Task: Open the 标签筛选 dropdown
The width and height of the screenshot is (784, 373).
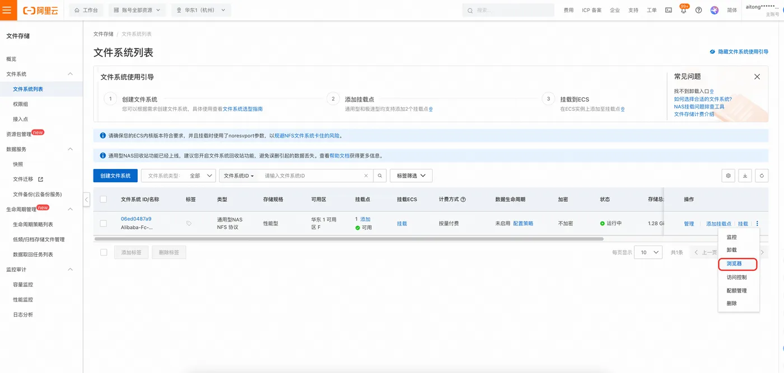Action: tap(411, 176)
